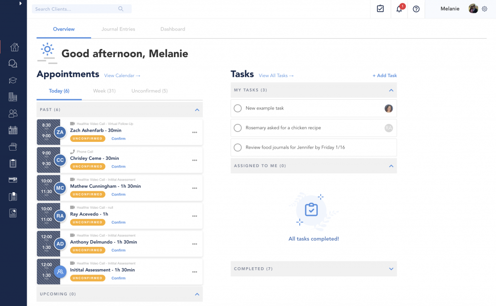Viewport: 496px width, 306px height.
Task: Collapse the MY TASKS (3) section
Action: (391, 90)
